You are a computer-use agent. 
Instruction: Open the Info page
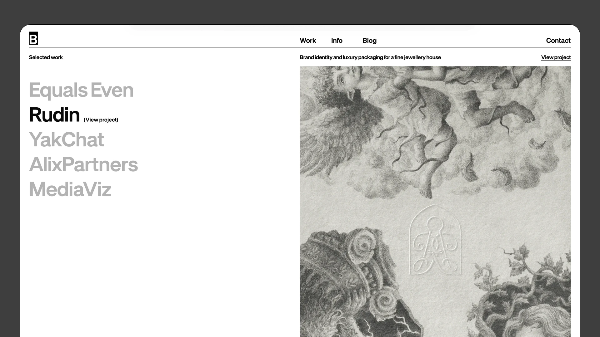click(x=337, y=41)
